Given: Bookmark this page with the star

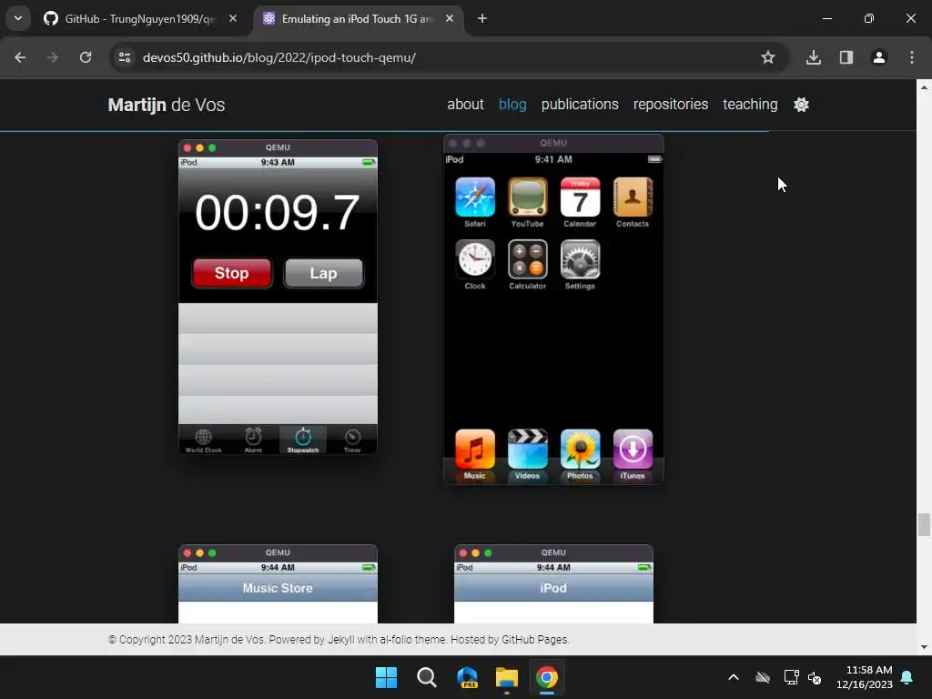Looking at the screenshot, I should tap(768, 57).
